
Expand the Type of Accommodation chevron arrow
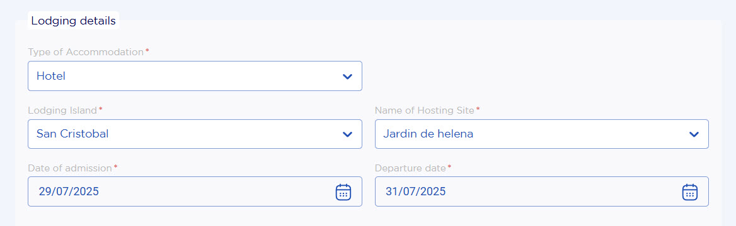coord(347,76)
